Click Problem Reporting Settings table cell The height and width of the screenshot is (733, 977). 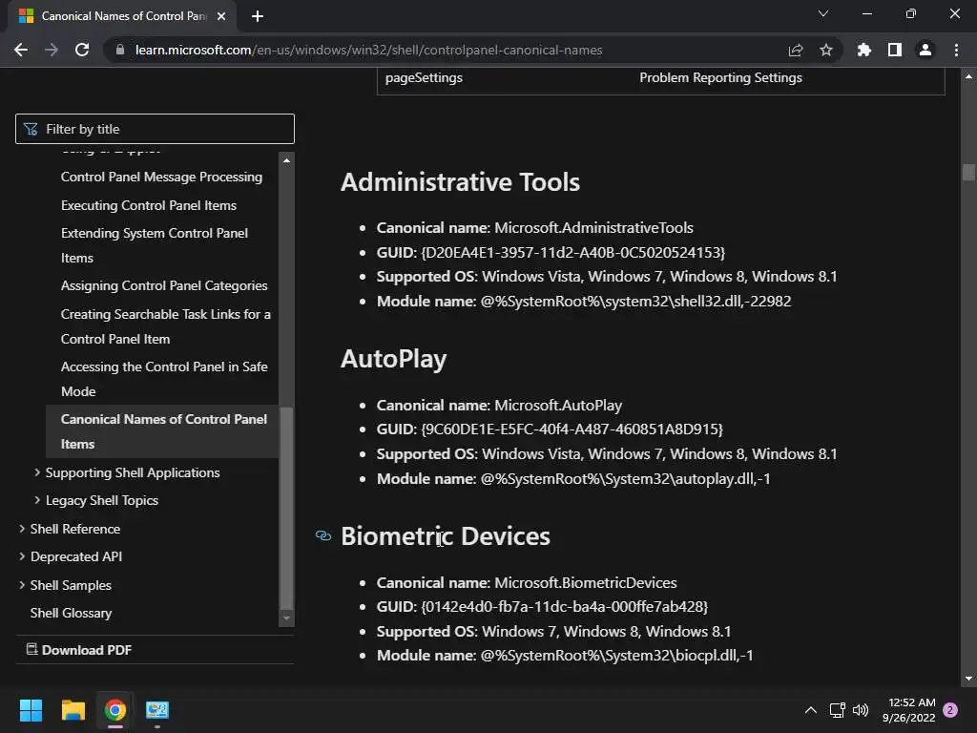pos(721,78)
